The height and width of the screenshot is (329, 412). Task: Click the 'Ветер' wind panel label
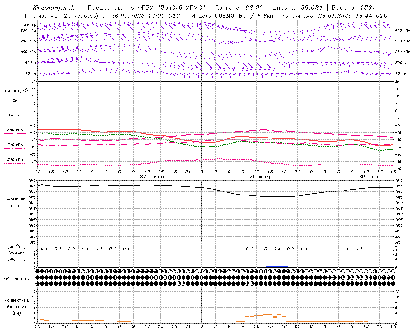click(30, 24)
